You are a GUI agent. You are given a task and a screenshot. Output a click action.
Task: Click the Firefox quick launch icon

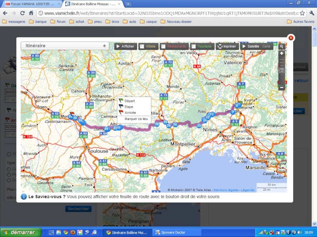click(73, 232)
